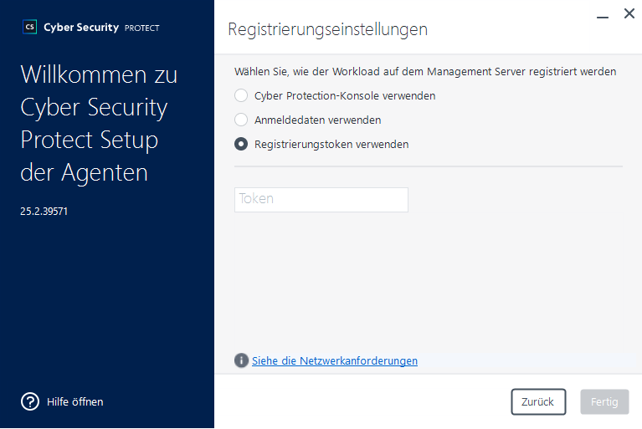Go back with the Zurück button
The height and width of the screenshot is (429, 642).
click(538, 401)
